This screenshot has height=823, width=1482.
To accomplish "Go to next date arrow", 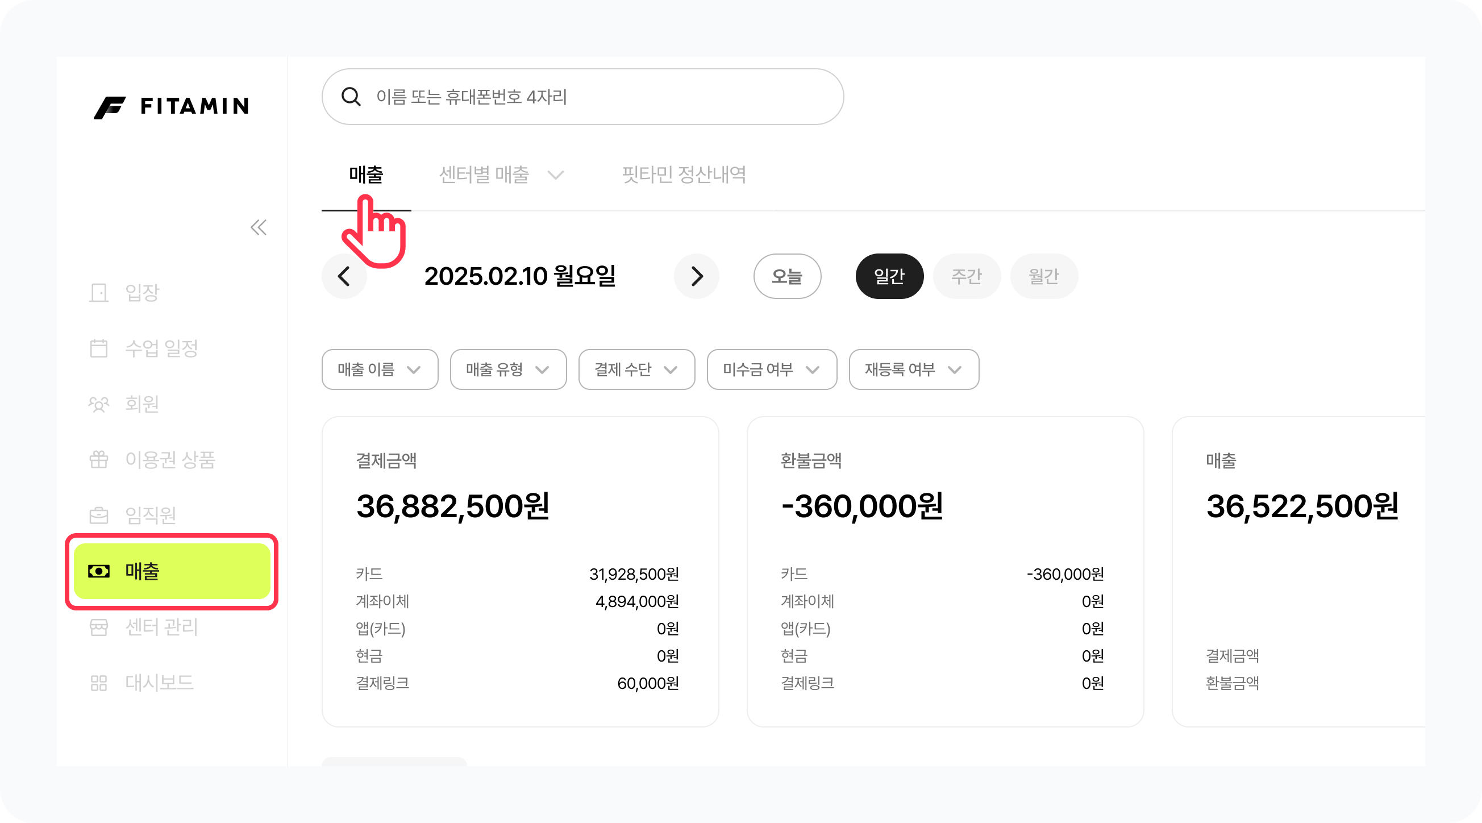I will click(x=696, y=276).
